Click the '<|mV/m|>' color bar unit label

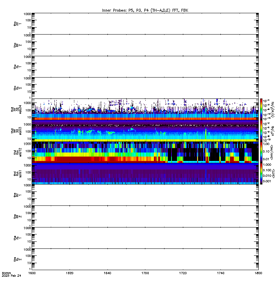(x=272, y=152)
